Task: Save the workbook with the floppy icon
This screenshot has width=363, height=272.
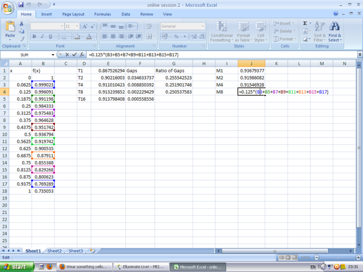Action: pos(21,4)
